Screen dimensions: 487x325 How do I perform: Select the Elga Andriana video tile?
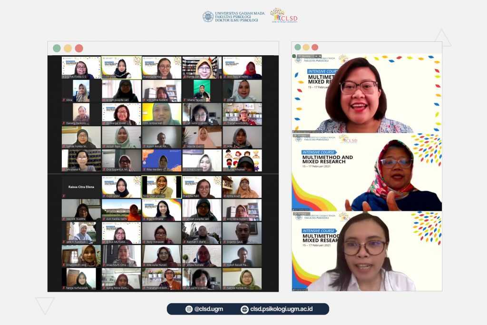[x=162, y=210]
